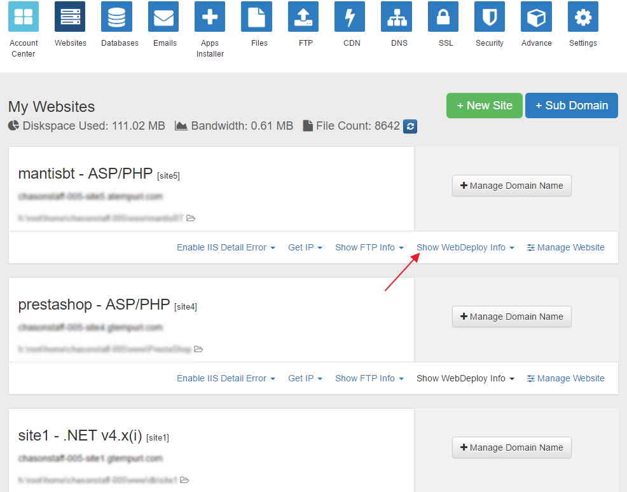Open the Security shield icon

[490, 17]
